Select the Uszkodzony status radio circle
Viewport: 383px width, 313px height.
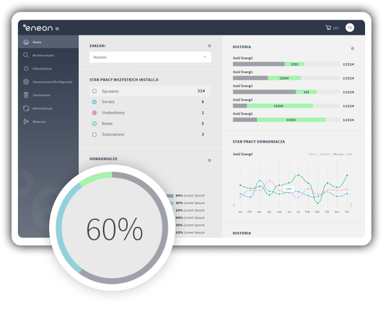pyautogui.click(x=94, y=112)
